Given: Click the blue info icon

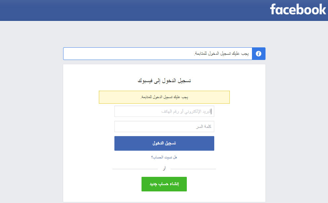Looking at the screenshot, I should coord(259,54).
